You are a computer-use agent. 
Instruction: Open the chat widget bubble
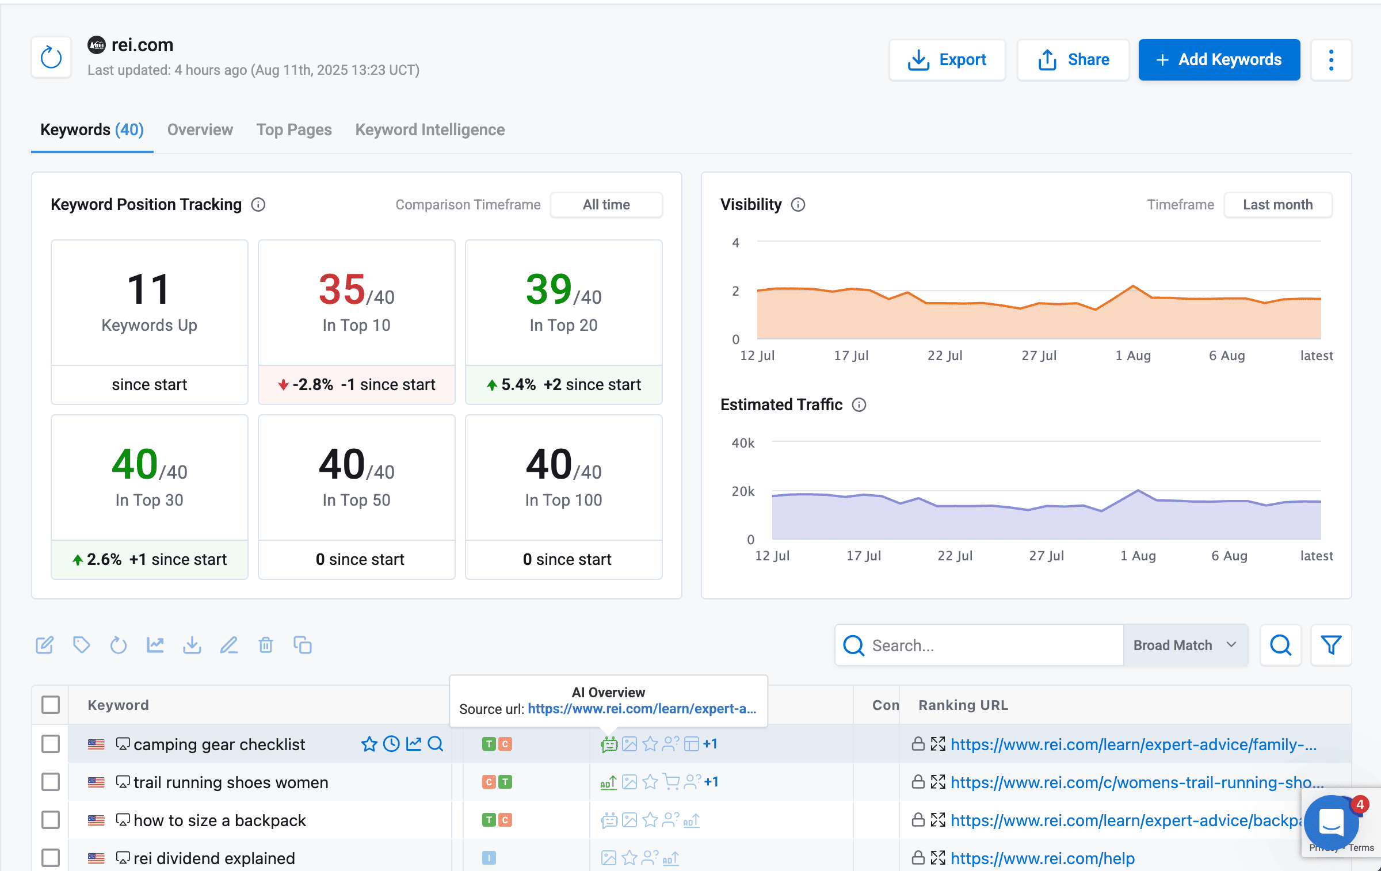1331,823
